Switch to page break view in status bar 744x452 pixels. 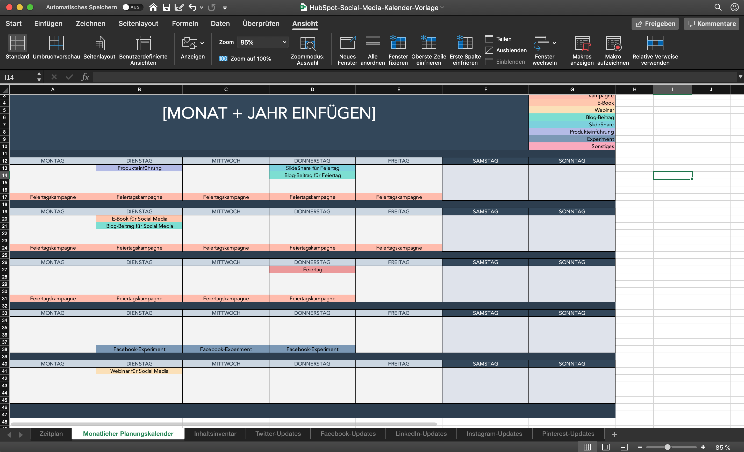[x=624, y=447]
